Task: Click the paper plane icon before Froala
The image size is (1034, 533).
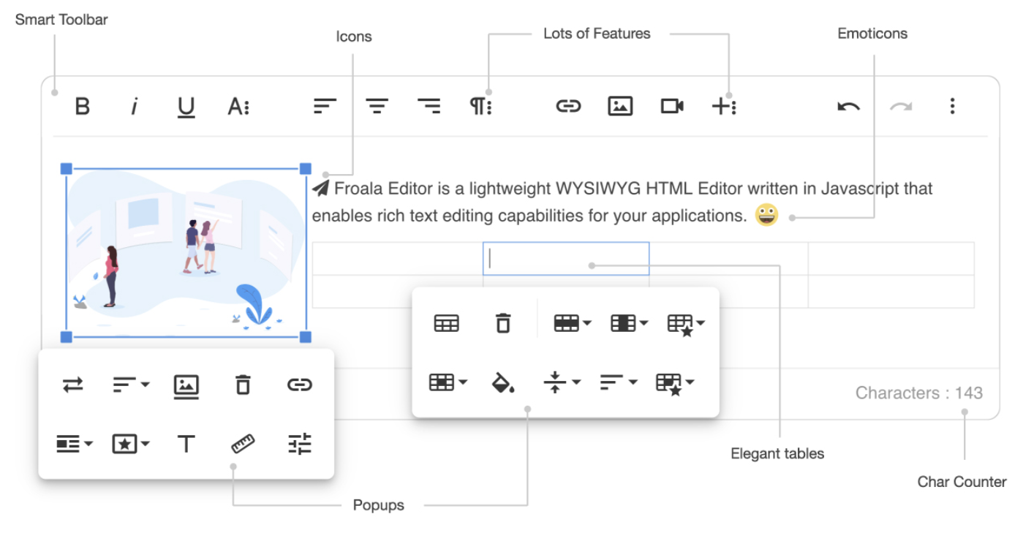Action: 321,189
